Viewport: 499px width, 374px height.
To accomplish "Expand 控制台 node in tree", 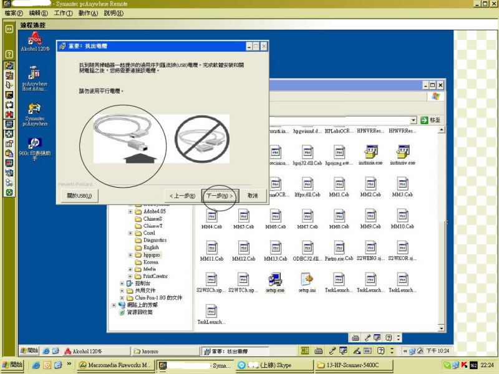I will click(122, 284).
